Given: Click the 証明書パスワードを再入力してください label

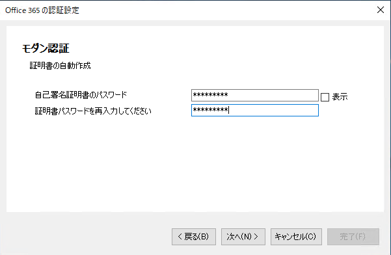Looking at the screenshot, I should (x=93, y=111).
